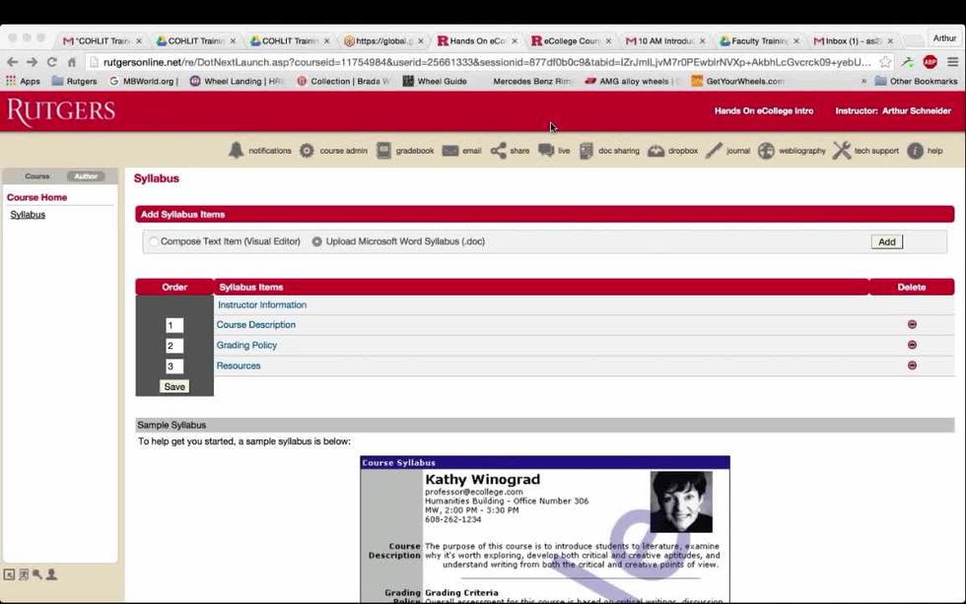
Task: Go to Course Home
Action: click(37, 197)
